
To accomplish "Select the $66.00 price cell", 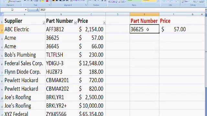I will click(91, 46).
